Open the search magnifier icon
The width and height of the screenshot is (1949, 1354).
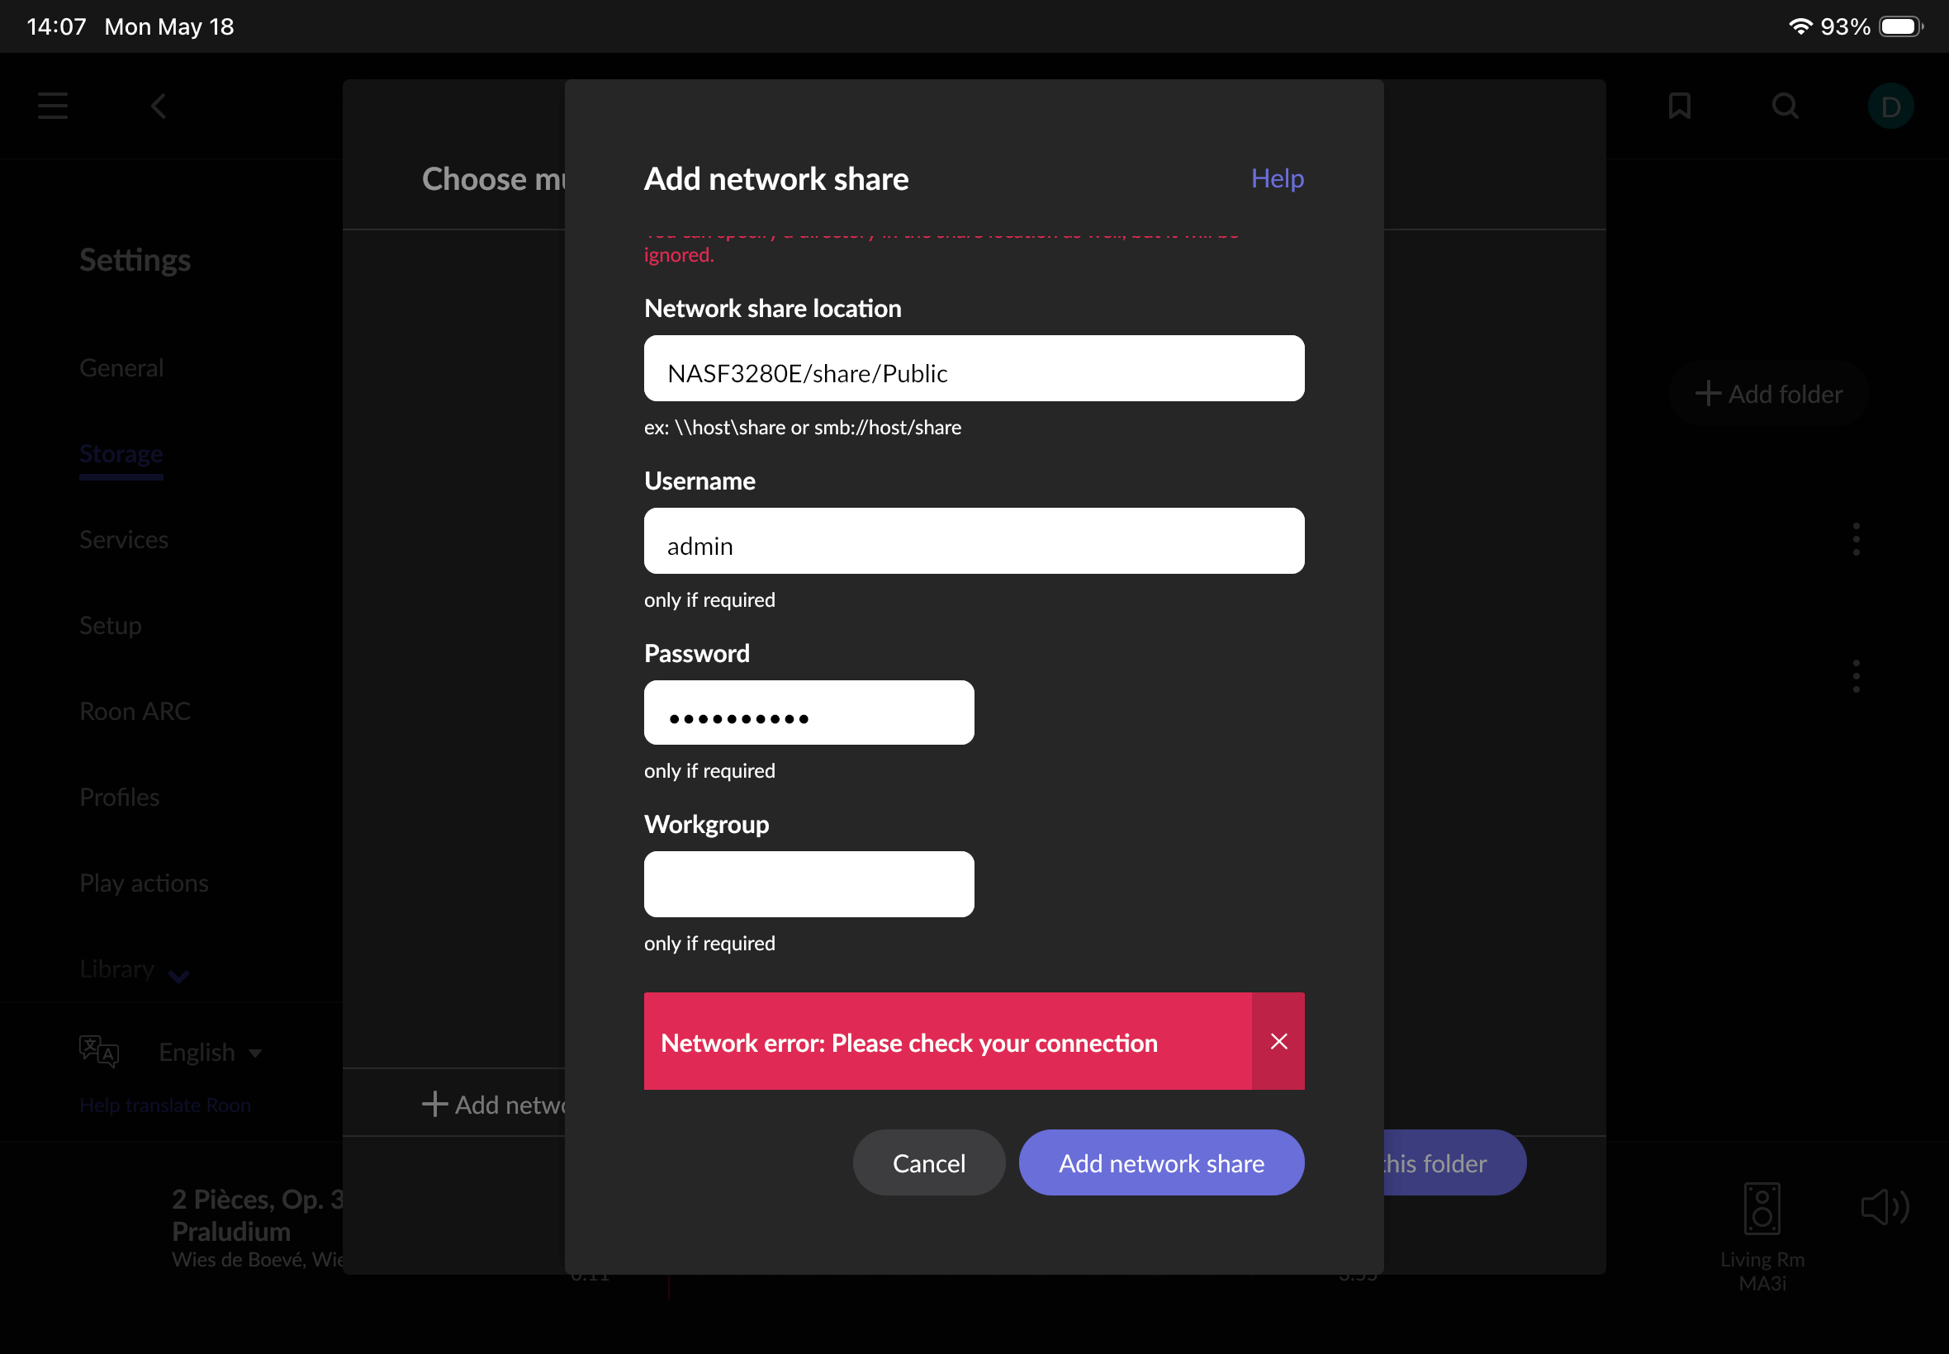(1785, 106)
